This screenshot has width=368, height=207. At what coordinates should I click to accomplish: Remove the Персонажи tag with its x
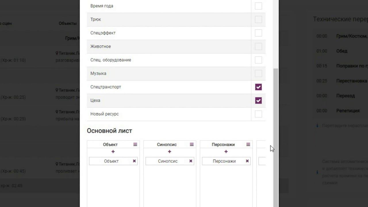[247, 161]
